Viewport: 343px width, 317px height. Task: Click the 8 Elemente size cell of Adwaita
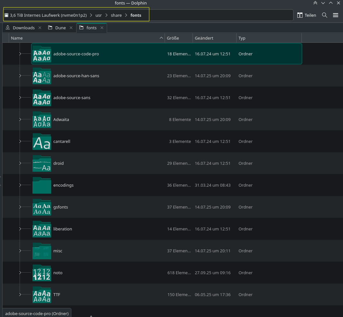coord(180,120)
